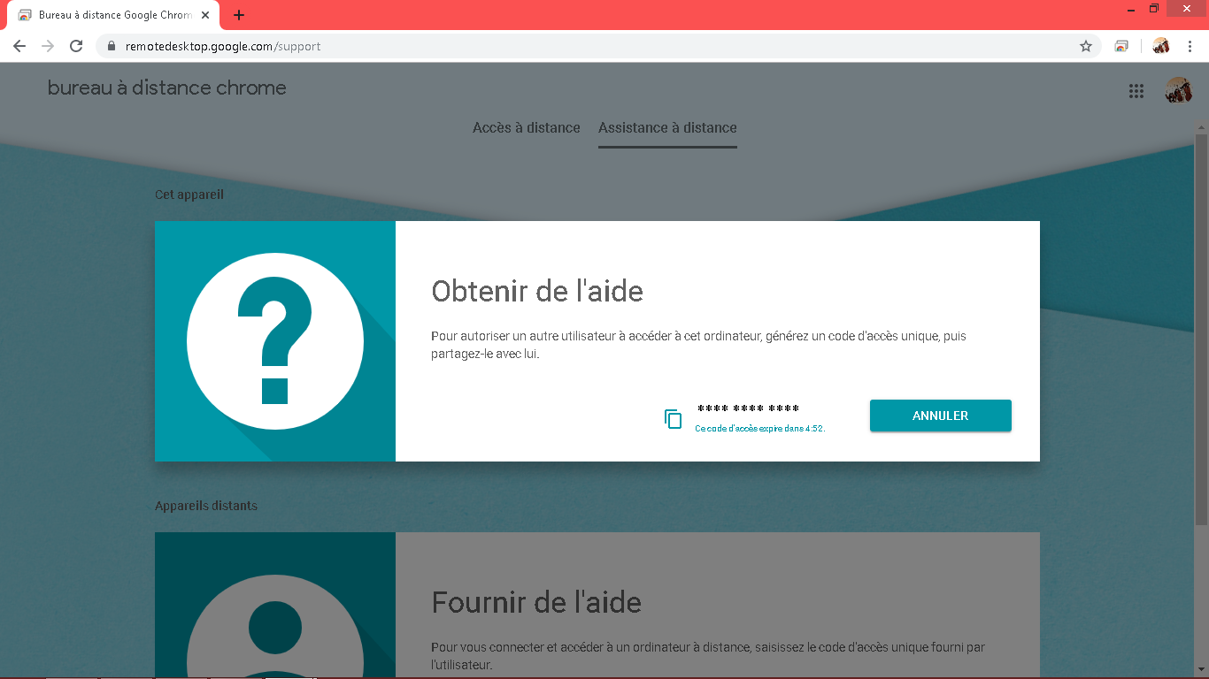This screenshot has width=1209, height=679.
Task: Switch to Accès à distance tab
Action: point(527,127)
